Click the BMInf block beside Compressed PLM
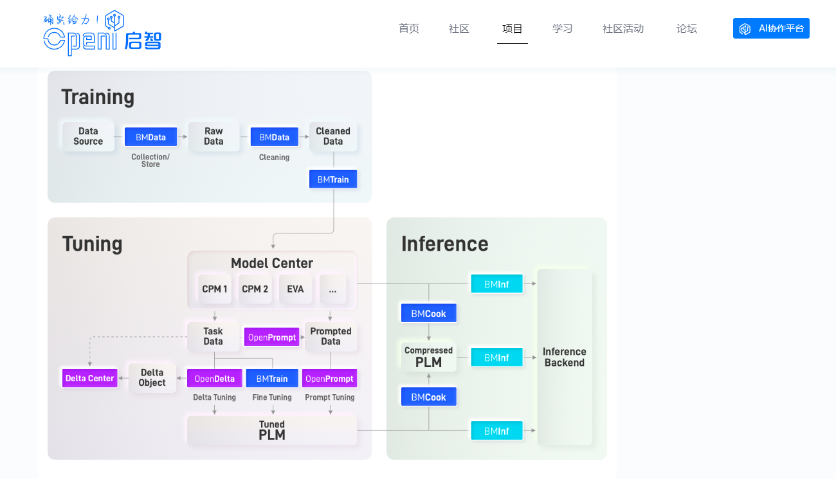 coord(496,357)
